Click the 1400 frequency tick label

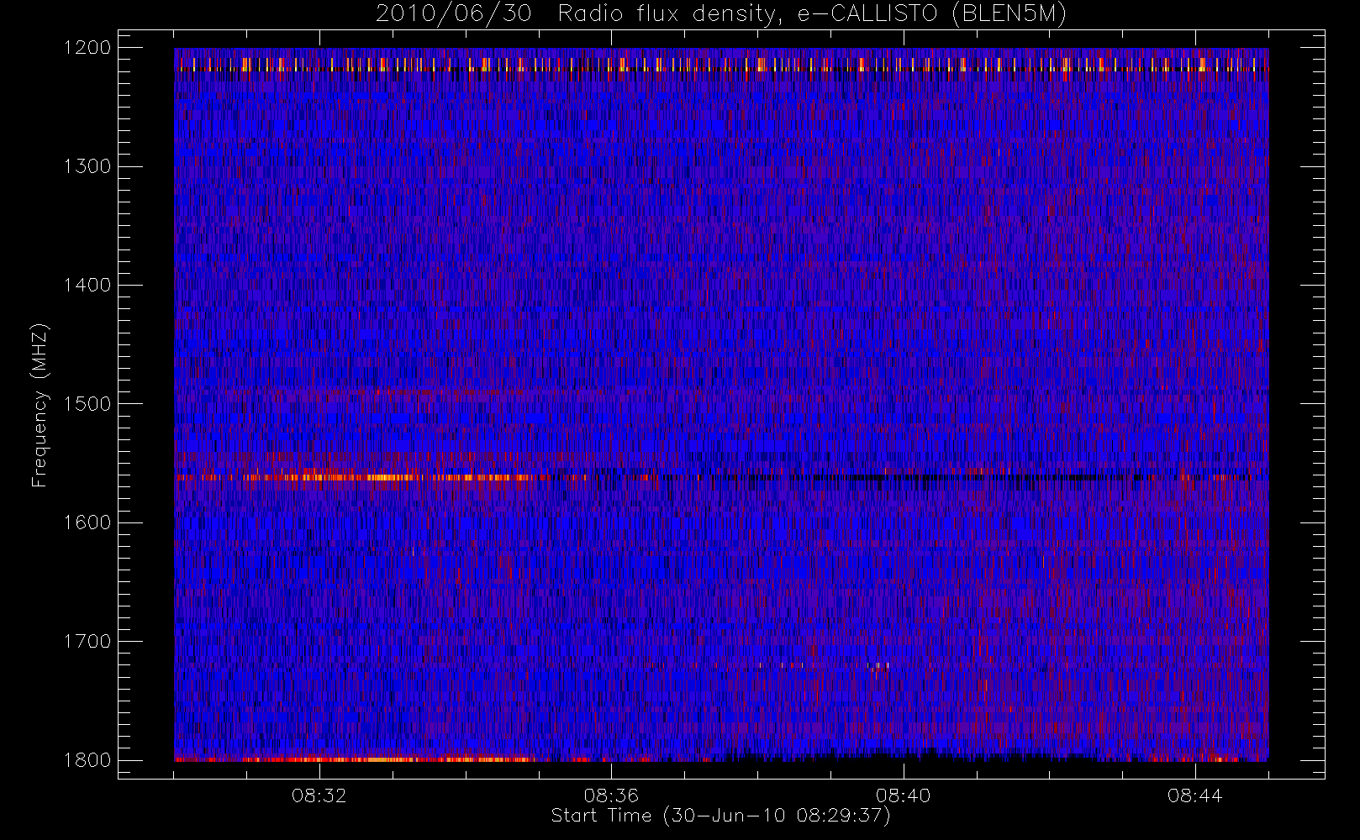[87, 285]
